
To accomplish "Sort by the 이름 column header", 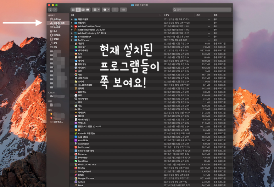I will [116, 15].
